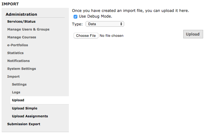205x134 pixels.
Task: Open Manage Courses page
Action: click(x=22, y=37)
